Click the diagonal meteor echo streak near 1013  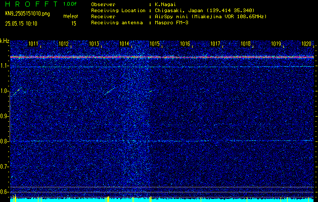pyautogui.click(x=109, y=91)
